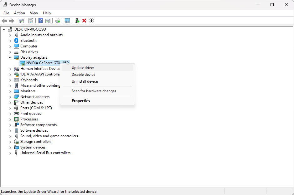
Task: Click Scan for hardware changes monitor icon
Action: (x=67, y=21)
